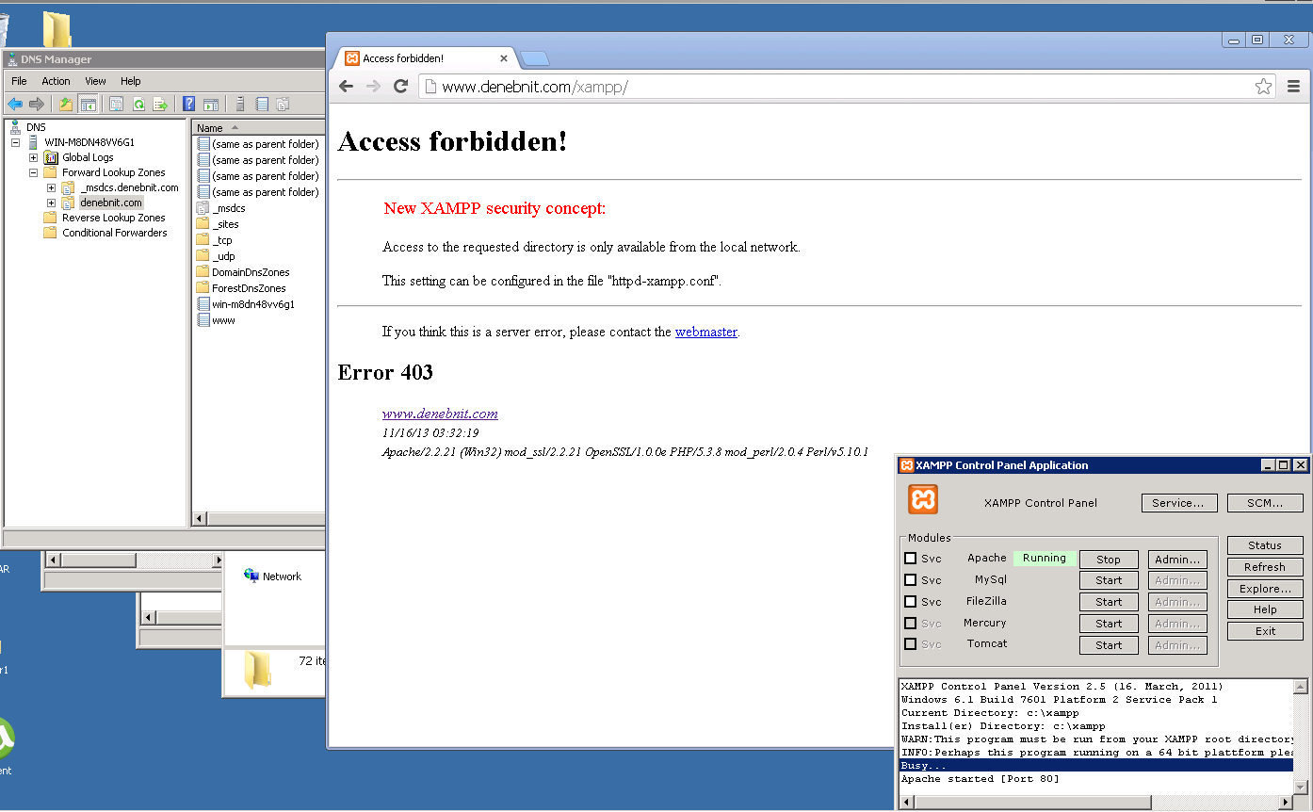Click the XAMPP Refresh button
Viewport: 1313px width, 812px height.
(x=1265, y=567)
